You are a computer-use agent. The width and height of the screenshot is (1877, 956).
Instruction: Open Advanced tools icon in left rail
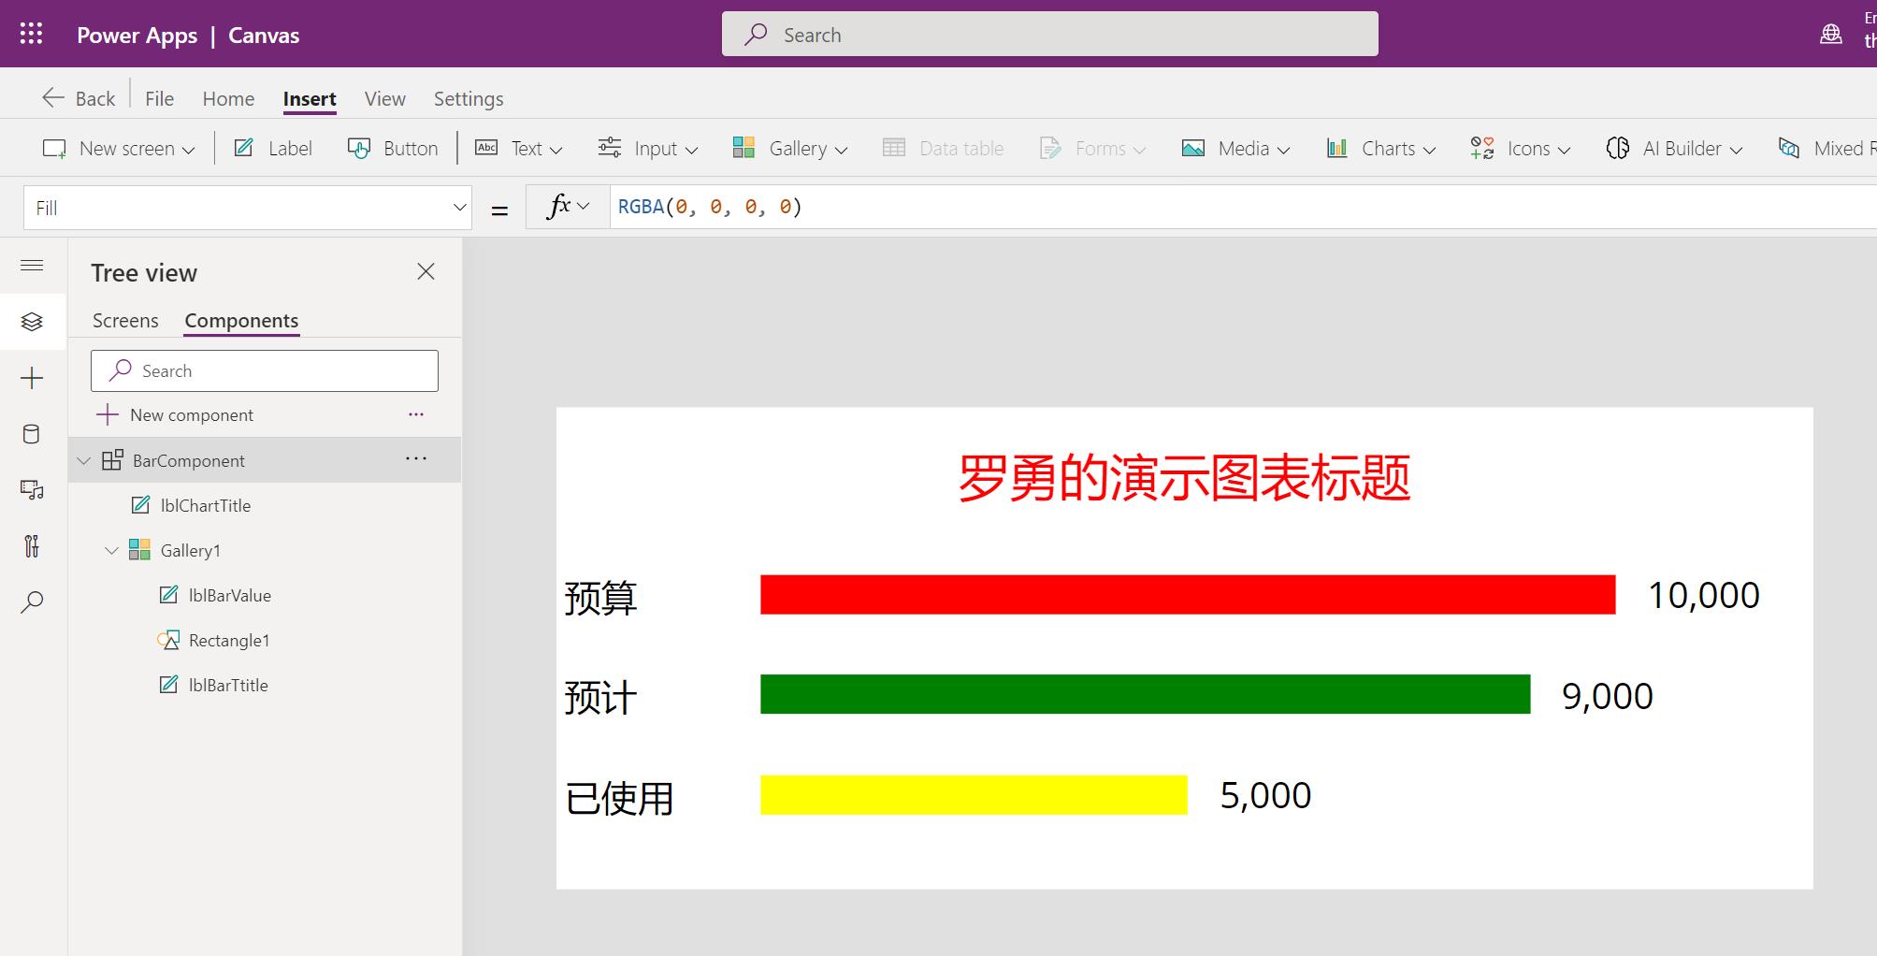32,546
